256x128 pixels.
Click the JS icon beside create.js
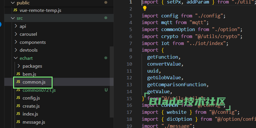click(x=18, y=106)
